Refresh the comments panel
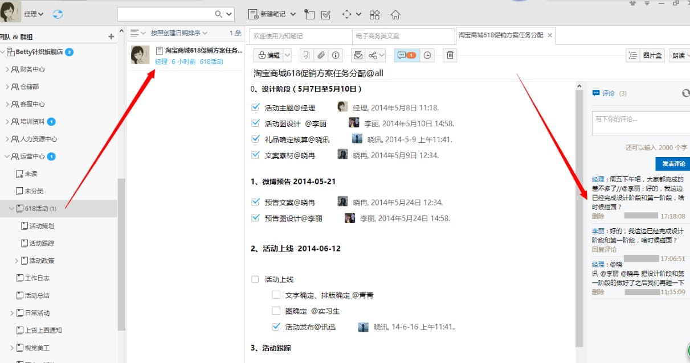The width and height of the screenshot is (690, 363). point(686,93)
